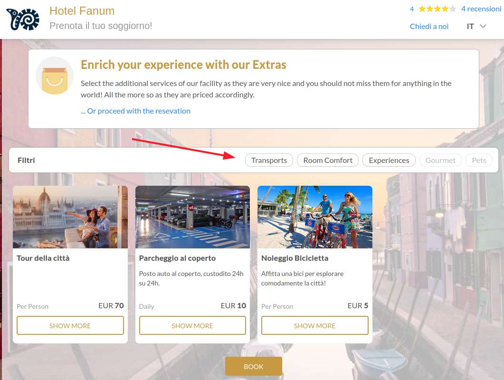504x380 pixels.
Task: Show more for Tour della città
Action: coord(70,325)
